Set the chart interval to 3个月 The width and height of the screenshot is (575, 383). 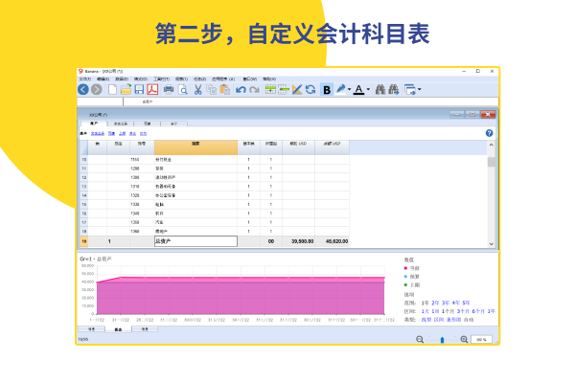(463, 311)
